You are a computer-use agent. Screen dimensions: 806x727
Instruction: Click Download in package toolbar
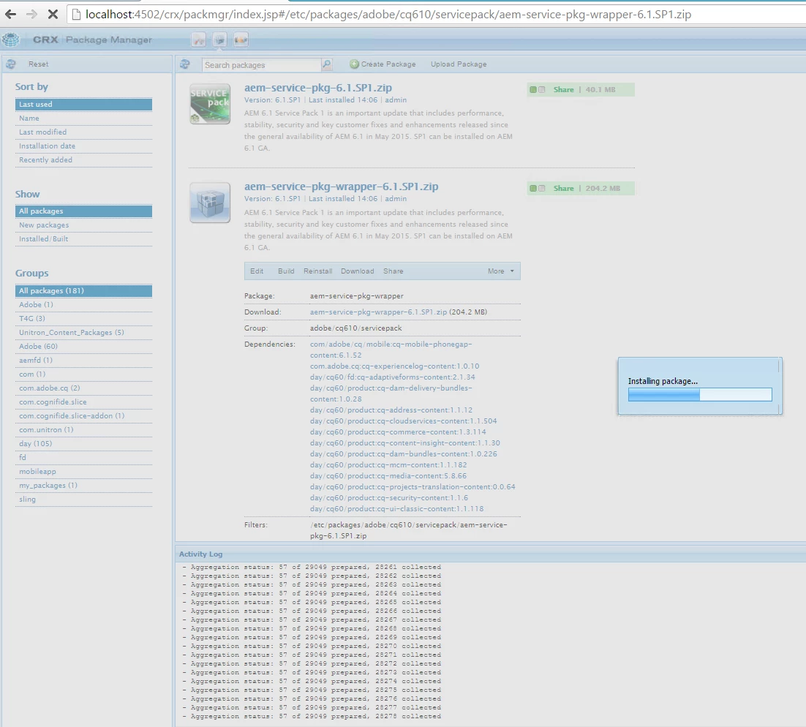pyautogui.click(x=357, y=271)
